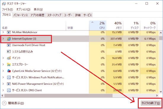Expand the CyberLink Media Server Service row
163x109 pixels.
click(x=3, y=71)
